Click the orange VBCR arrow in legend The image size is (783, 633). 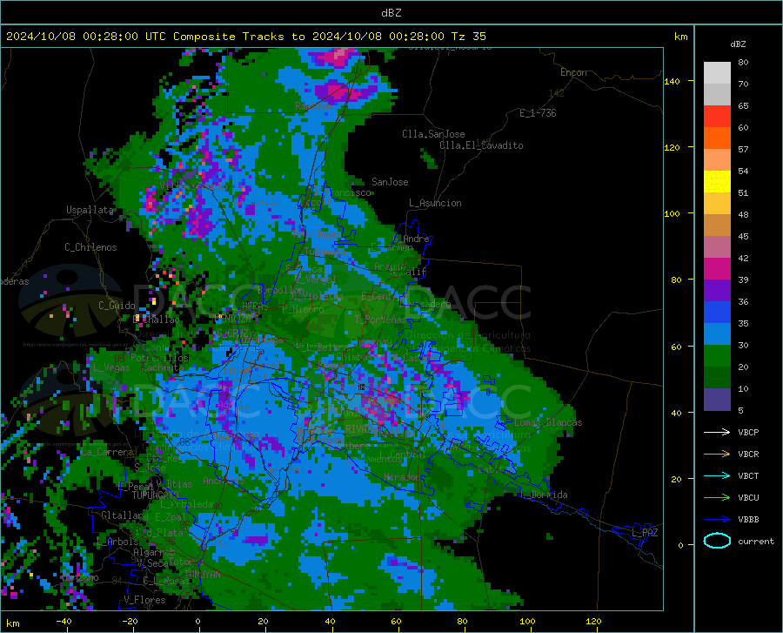(x=717, y=455)
